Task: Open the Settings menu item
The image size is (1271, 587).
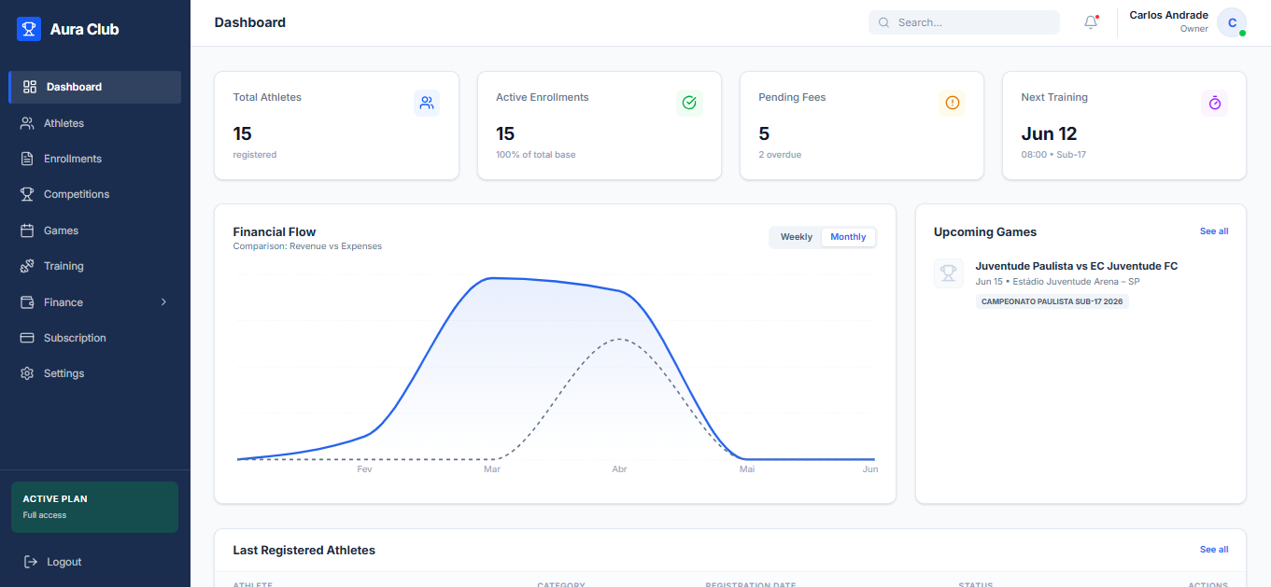Action: pos(95,373)
